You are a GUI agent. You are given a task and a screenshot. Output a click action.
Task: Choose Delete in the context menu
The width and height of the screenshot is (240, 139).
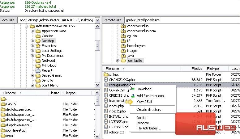pos(142,118)
